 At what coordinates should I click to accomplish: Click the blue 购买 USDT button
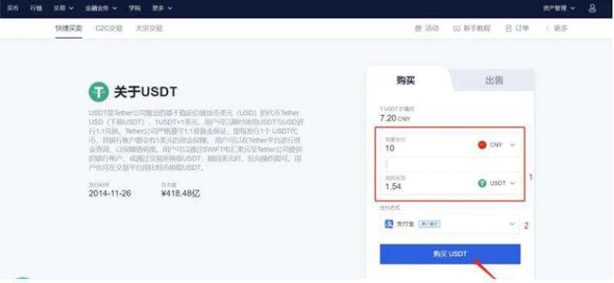click(x=450, y=254)
